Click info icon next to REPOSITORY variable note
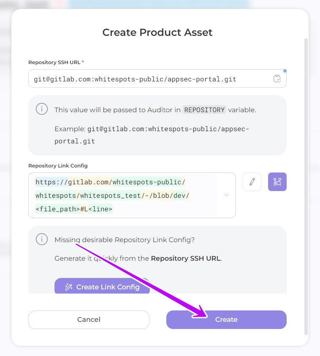Image resolution: width=320 pixels, height=356 pixels. (41, 109)
